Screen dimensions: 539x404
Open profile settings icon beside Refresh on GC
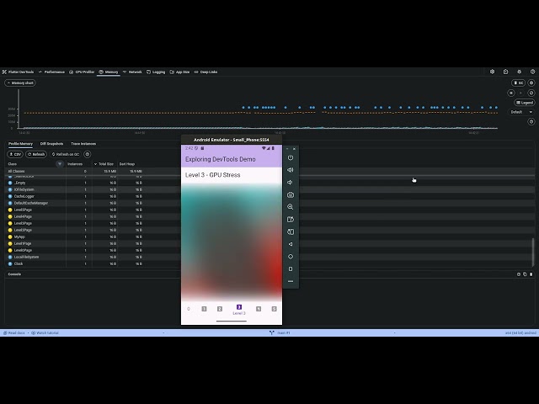click(x=88, y=154)
